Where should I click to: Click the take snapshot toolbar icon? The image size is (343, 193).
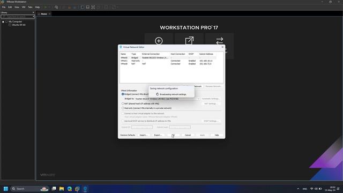pos(64,7)
